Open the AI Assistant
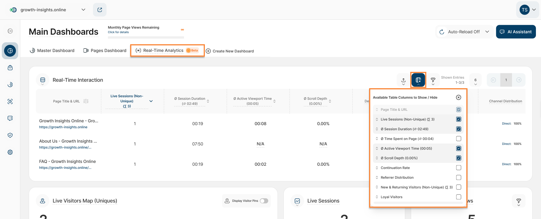 coord(516,32)
